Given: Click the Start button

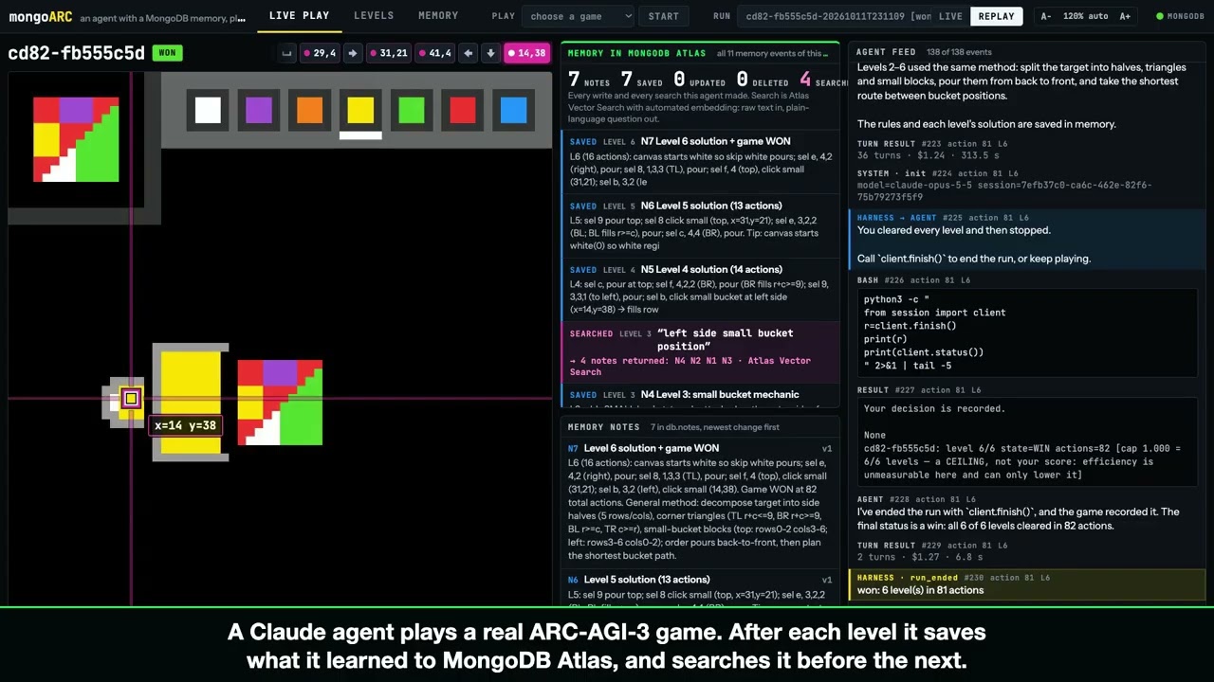Looking at the screenshot, I should pos(664,16).
